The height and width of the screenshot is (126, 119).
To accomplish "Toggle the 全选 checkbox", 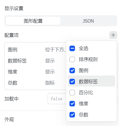I will point(72,48).
